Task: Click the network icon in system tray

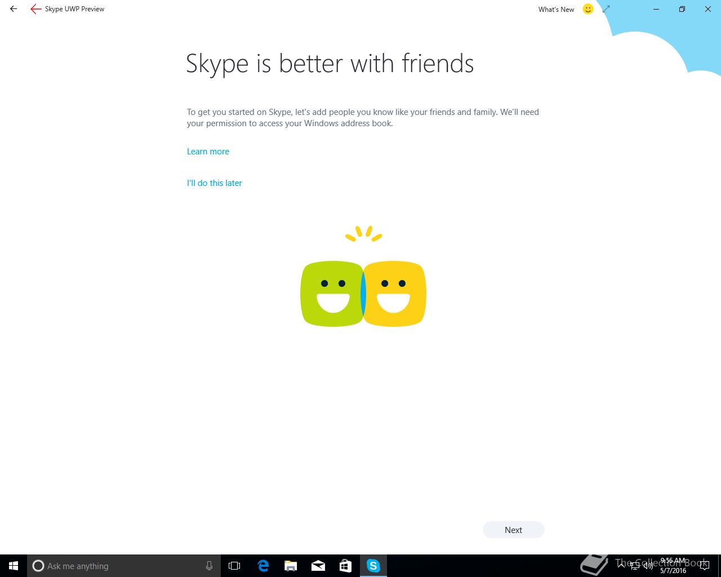Action: pyautogui.click(x=635, y=566)
